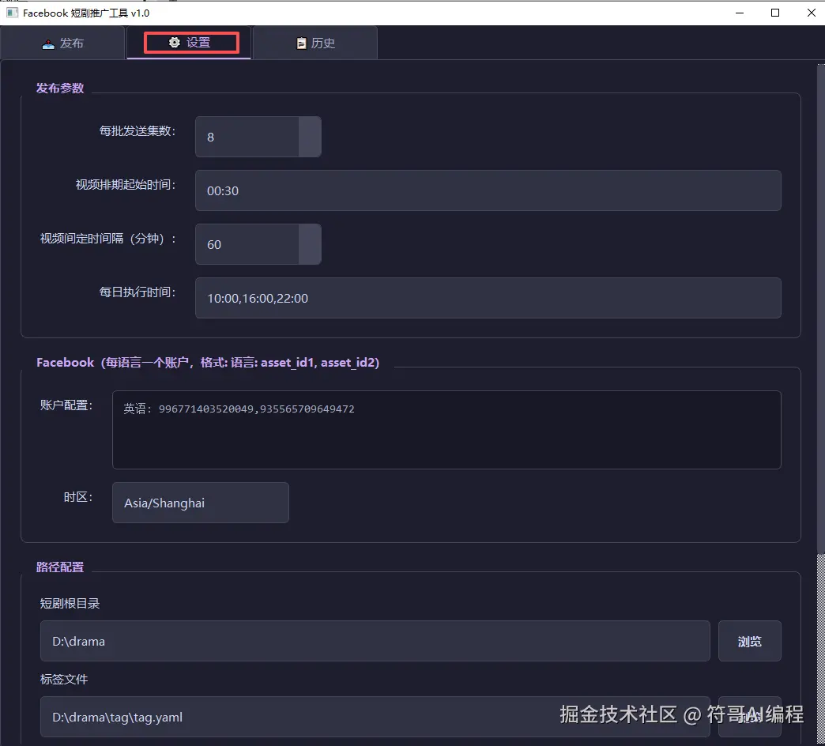The width and height of the screenshot is (825, 746).
Task: Edit the 视频排期起始时间 field 00:30
Action: (488, 190)
